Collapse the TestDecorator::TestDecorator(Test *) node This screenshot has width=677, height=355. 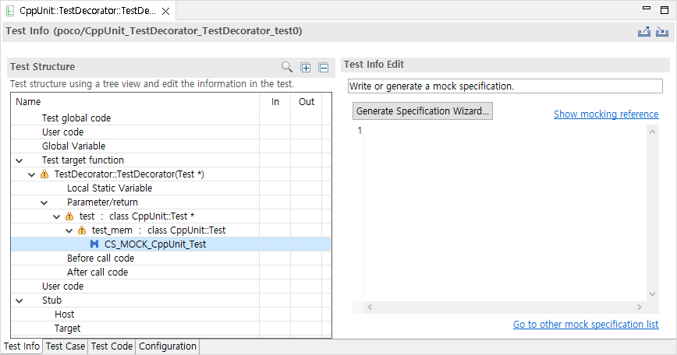tap(31, 175)
